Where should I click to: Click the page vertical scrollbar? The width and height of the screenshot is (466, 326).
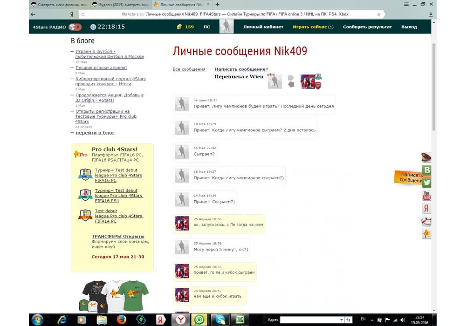pyautogui.click(x=434, y=93)
